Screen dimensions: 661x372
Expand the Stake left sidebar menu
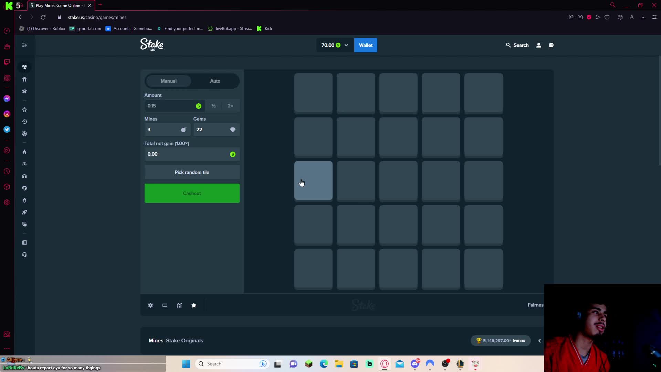pos(24,45)
